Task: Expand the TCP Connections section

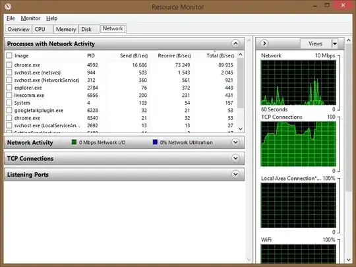Action: pyautogui.click(x=235, y=158)
